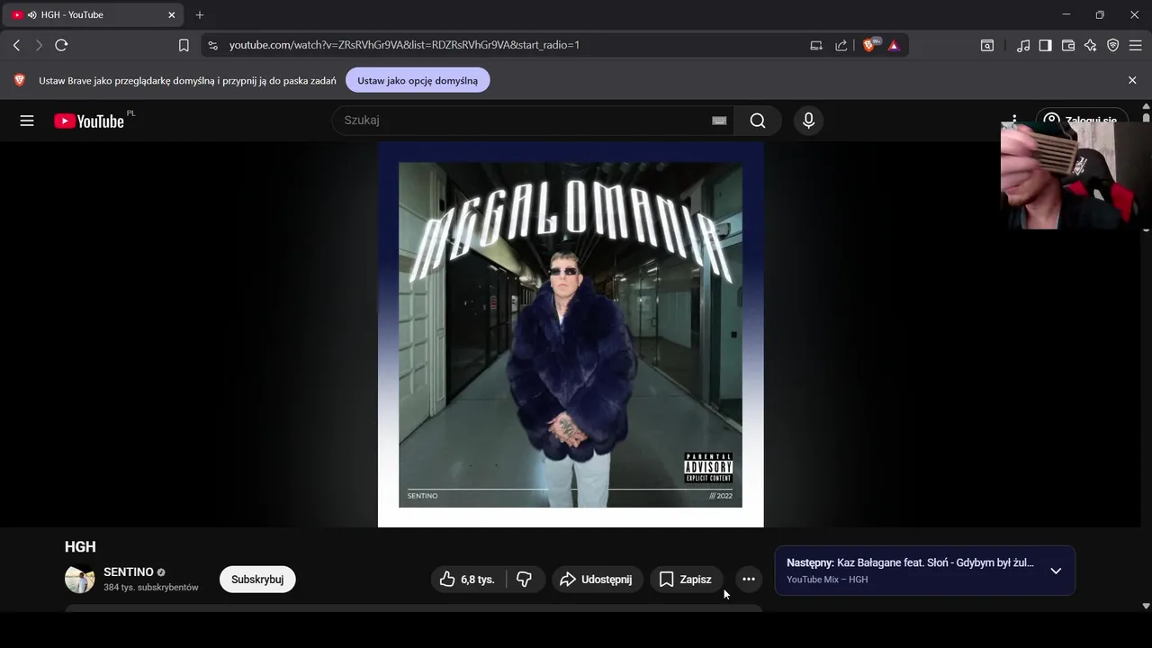The width and height of the screenshot is (1152, 648).
Task: Subscribe with the Subskrybuj button
Action: coord(257,580)
